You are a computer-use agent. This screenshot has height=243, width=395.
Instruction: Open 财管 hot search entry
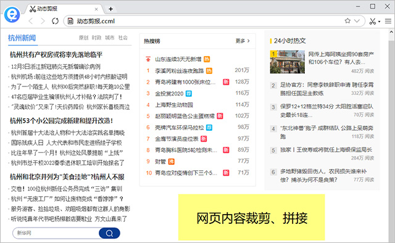point(160,162)
